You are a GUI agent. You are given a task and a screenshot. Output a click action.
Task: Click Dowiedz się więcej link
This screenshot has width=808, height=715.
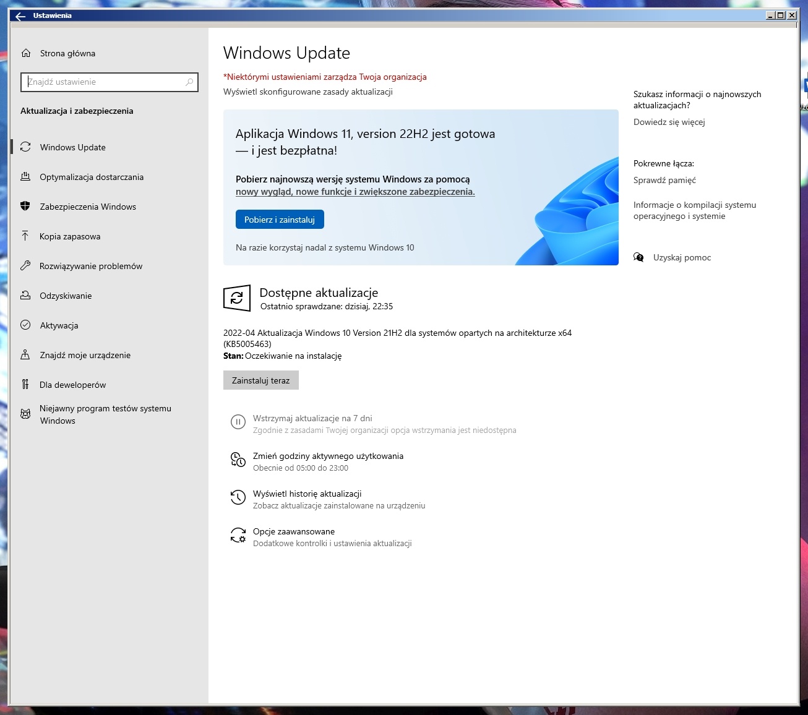[669, 122]
